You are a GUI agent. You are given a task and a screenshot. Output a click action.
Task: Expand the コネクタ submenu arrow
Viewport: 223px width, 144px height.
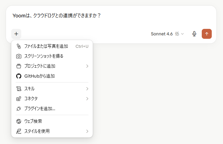[x=87, y=99]
